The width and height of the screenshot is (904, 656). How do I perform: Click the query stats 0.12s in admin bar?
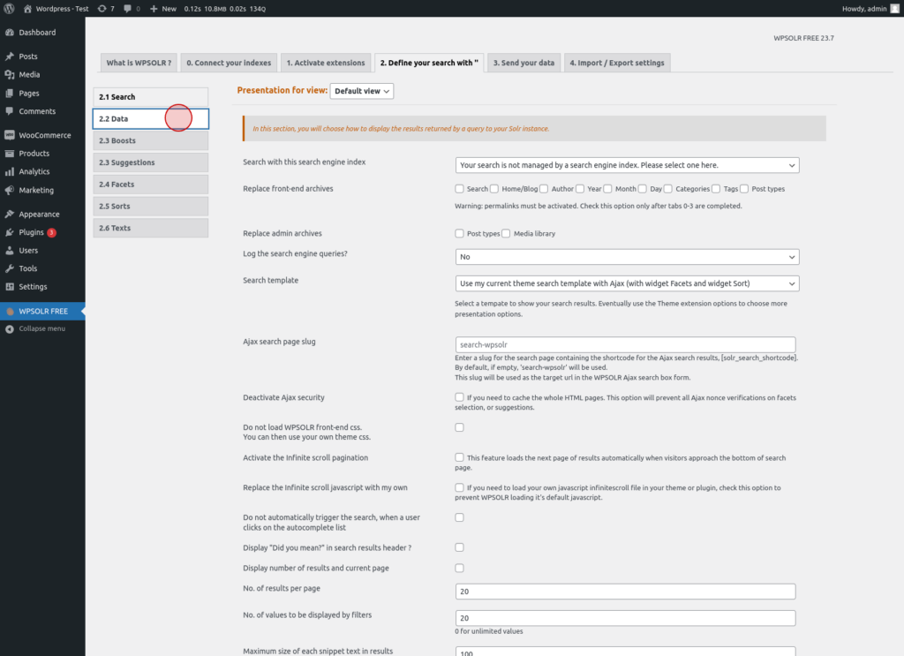[192, 9]
